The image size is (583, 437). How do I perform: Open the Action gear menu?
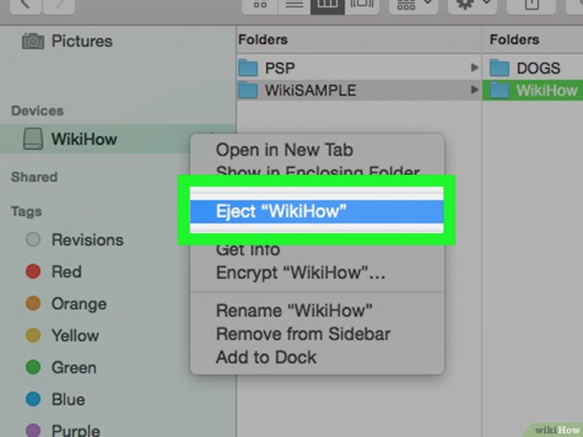(x=472, y=6)
